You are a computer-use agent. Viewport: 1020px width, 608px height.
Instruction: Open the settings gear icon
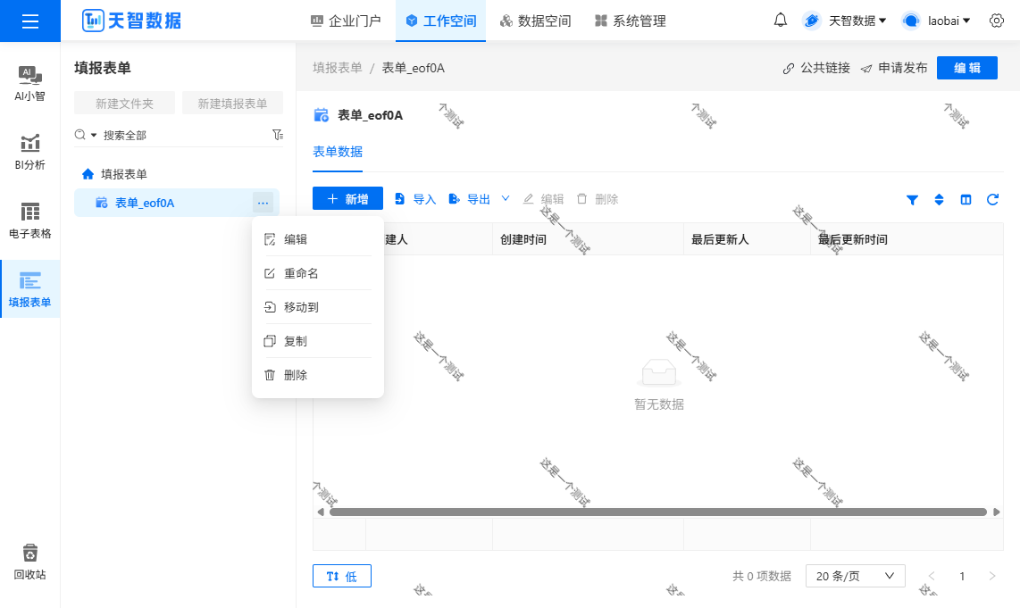click(996, 21)
